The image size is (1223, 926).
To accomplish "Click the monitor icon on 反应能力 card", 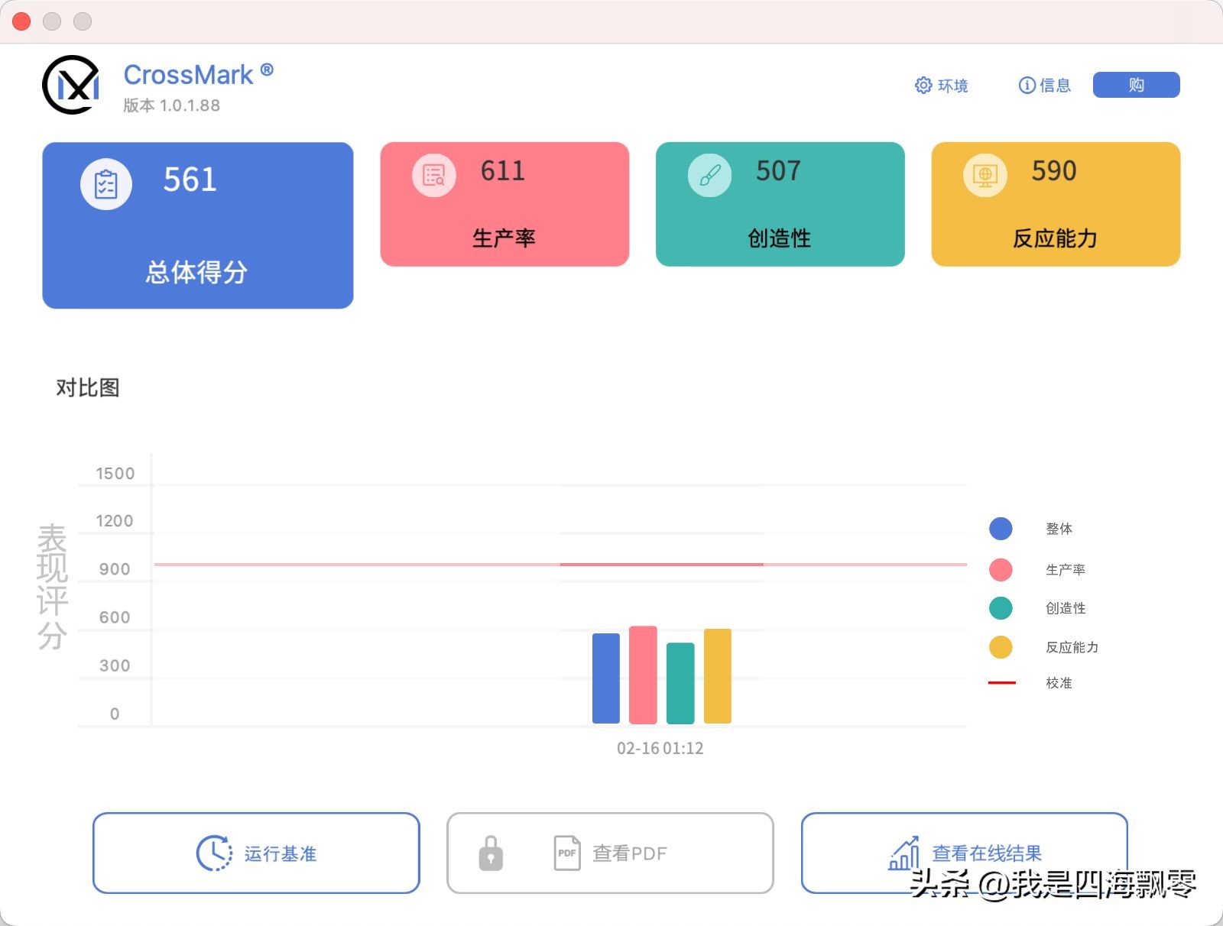I will [984, 174].
